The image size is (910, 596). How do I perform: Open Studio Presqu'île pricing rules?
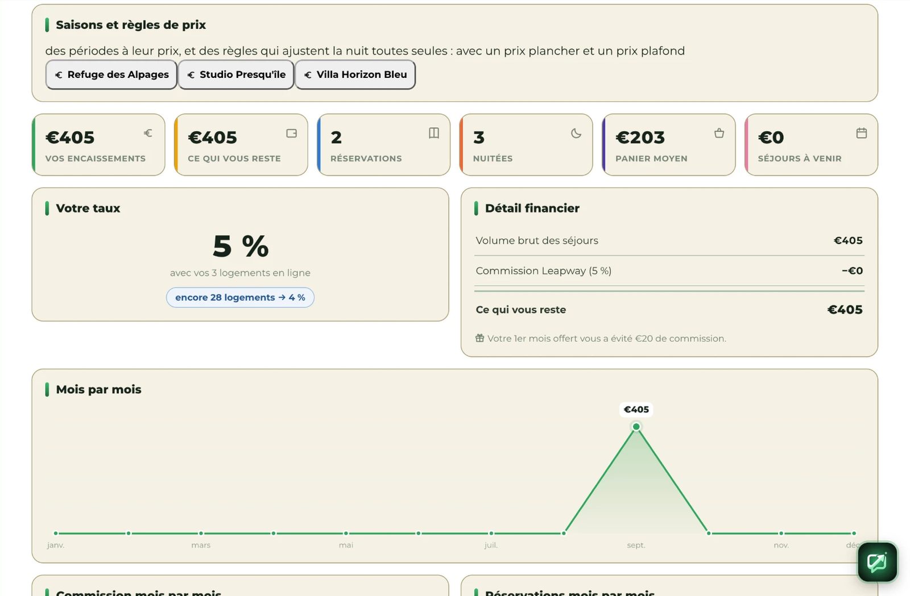(x=236, y=74)
